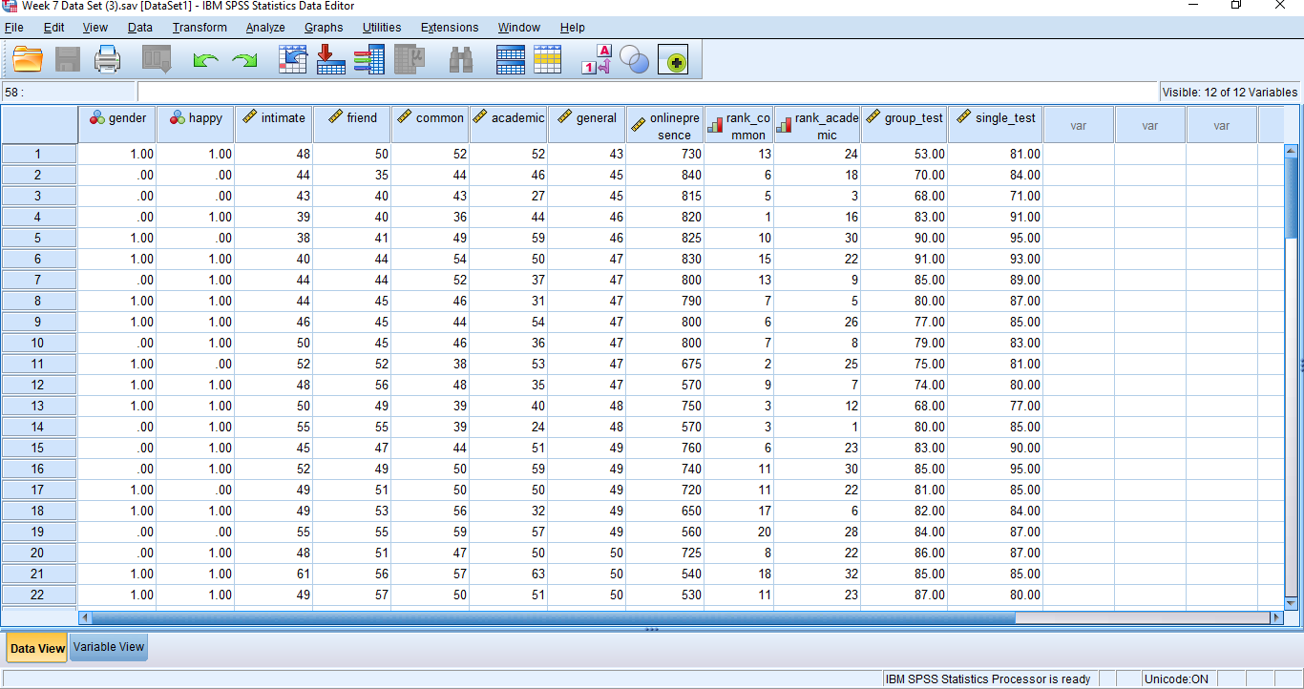Select the academic column header
The height and width of the screenshot is (689, 1304).
509,125
